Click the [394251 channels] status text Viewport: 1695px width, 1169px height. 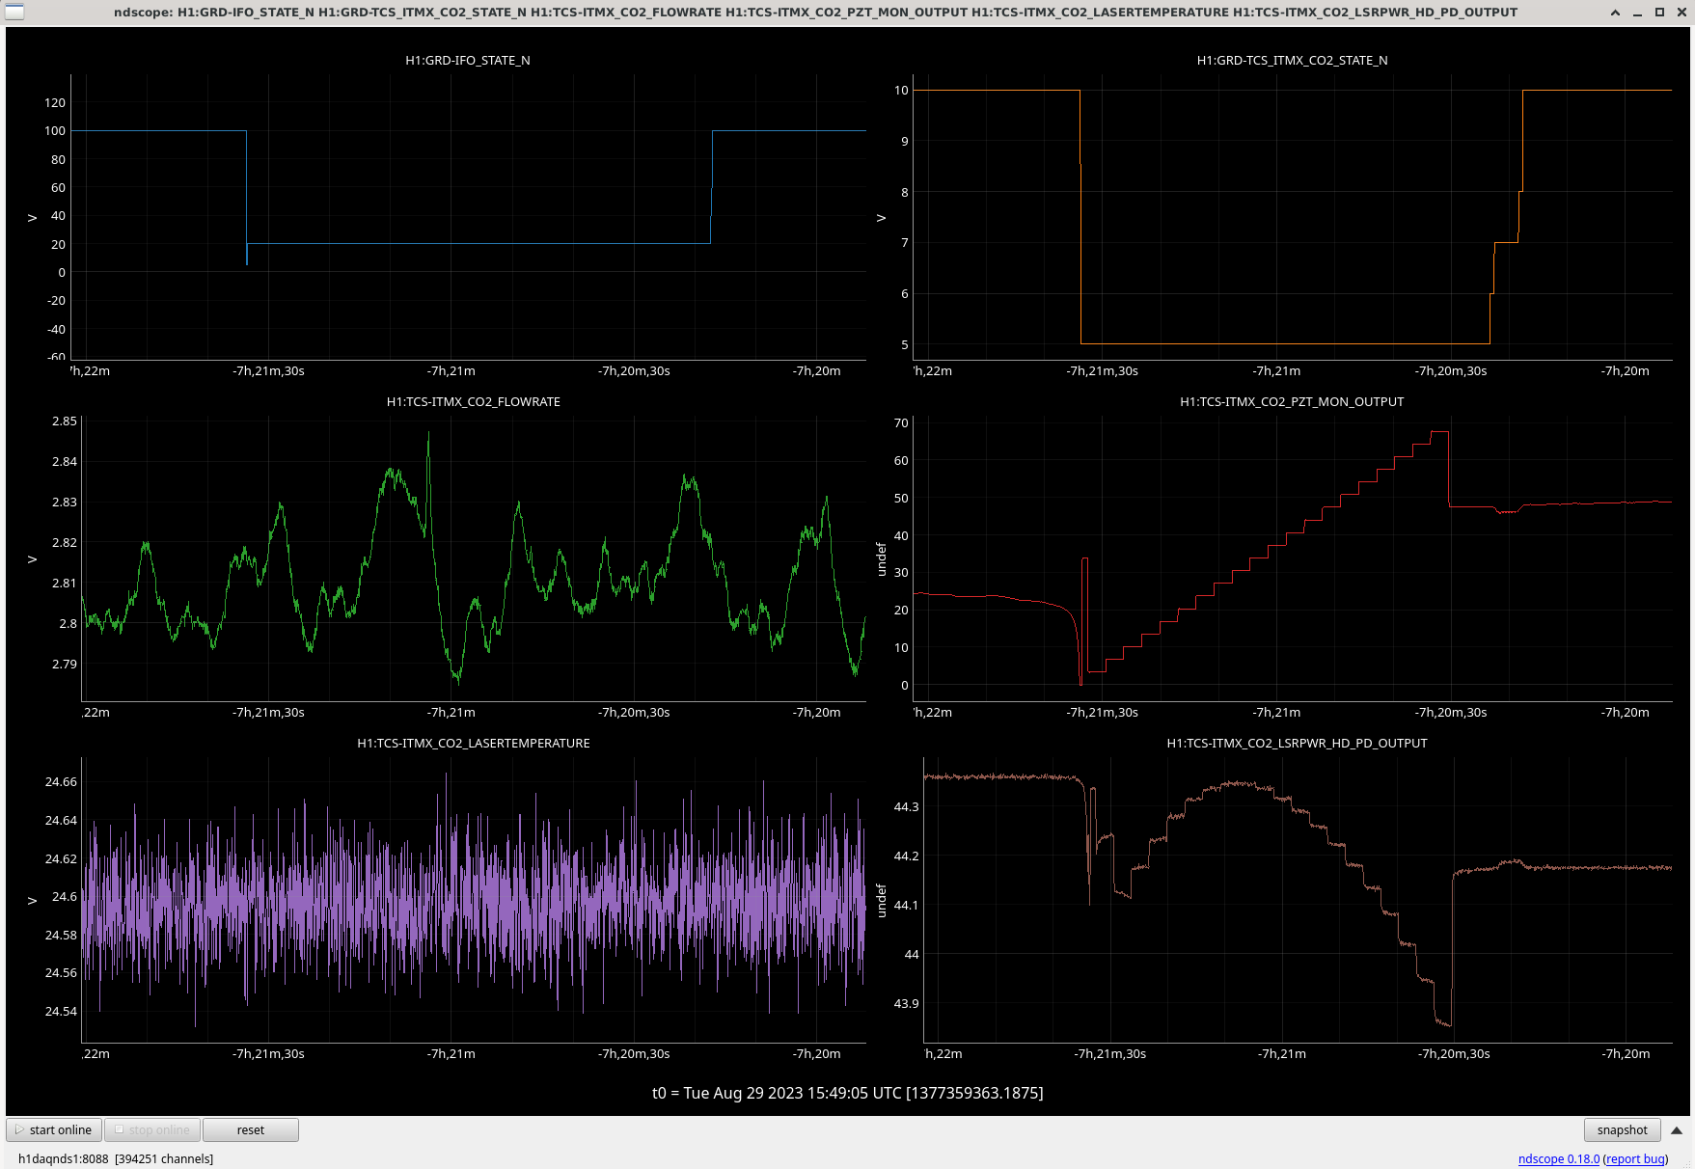(164, 1158)
